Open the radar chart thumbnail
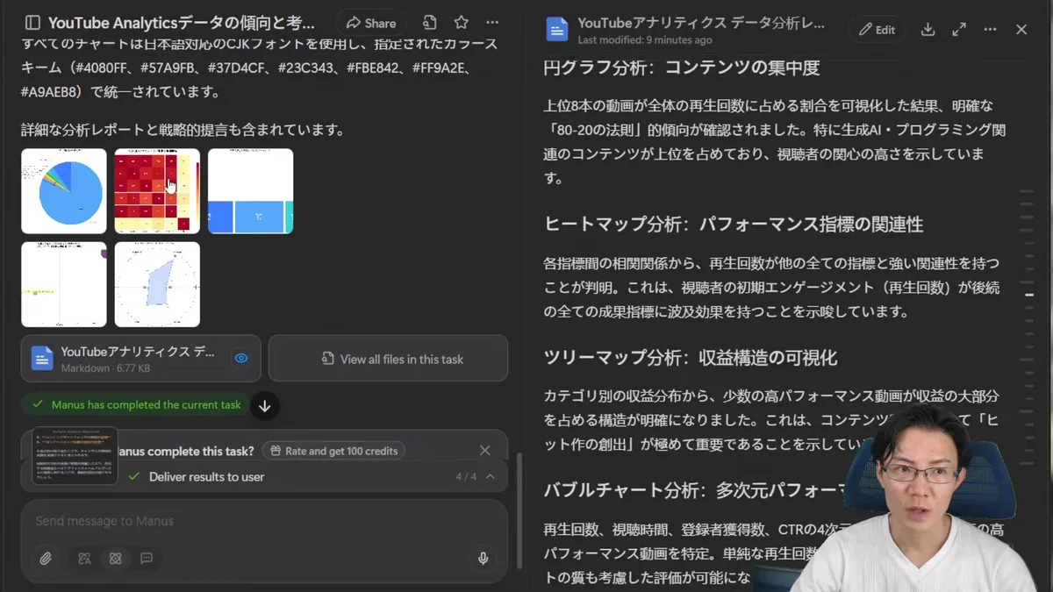 pos(157,284)
